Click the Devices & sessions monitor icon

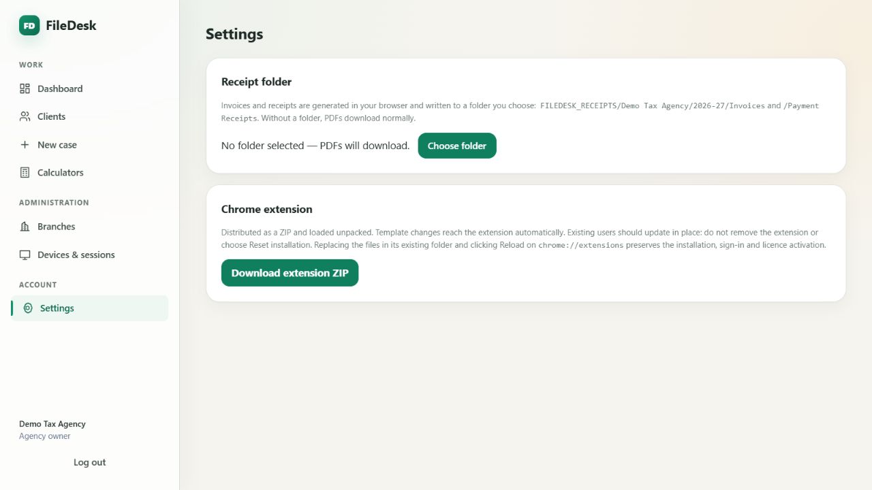point(25,255)
